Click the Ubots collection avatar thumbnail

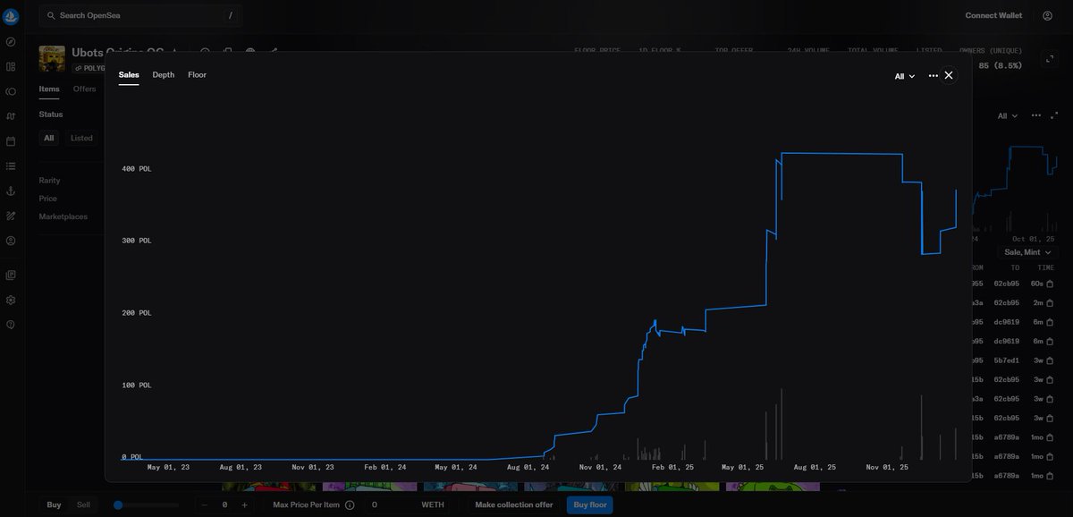coord(52,59)
